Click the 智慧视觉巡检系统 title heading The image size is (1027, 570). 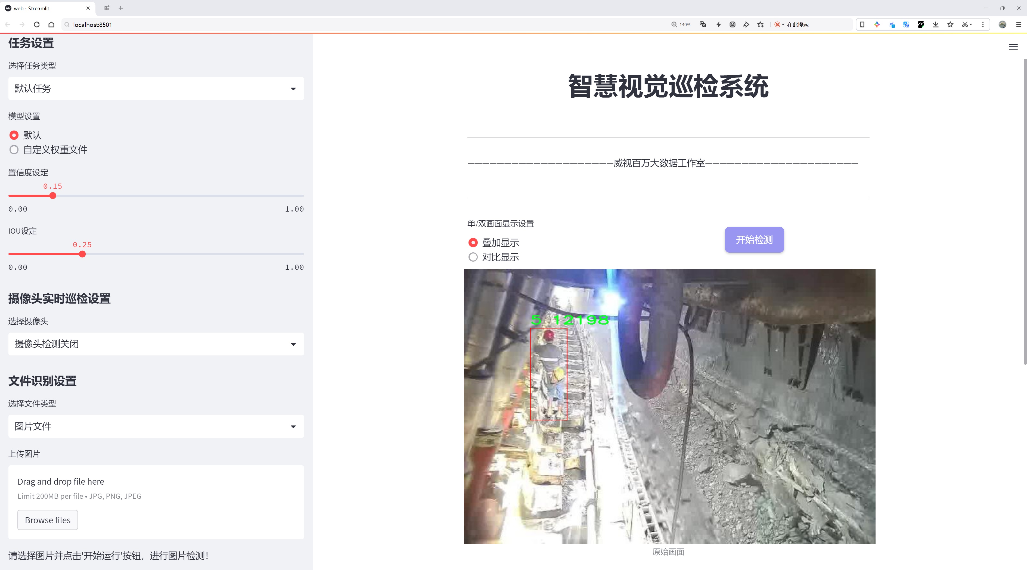668,86
